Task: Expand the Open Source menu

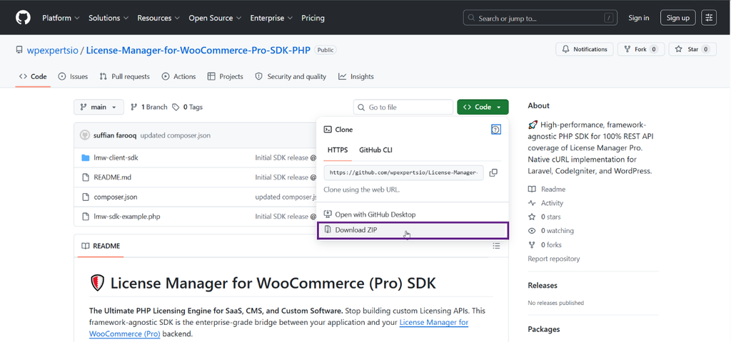Action: 215,18
